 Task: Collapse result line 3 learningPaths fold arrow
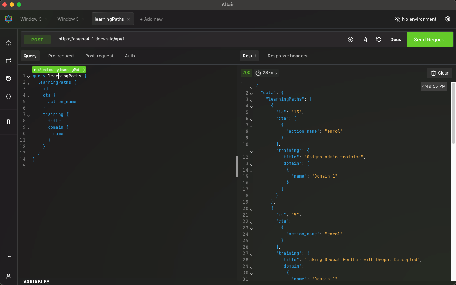click(251, 100)
